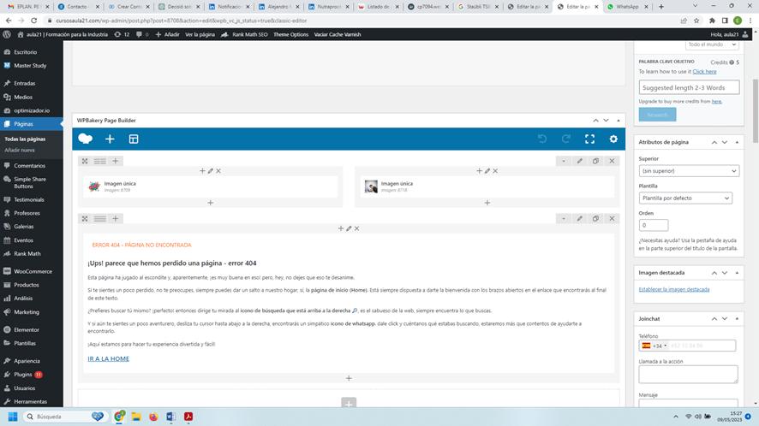Viewport: 759px width, 426px height.
Task: Open Plantilla template dropdown
Action: 685,198
